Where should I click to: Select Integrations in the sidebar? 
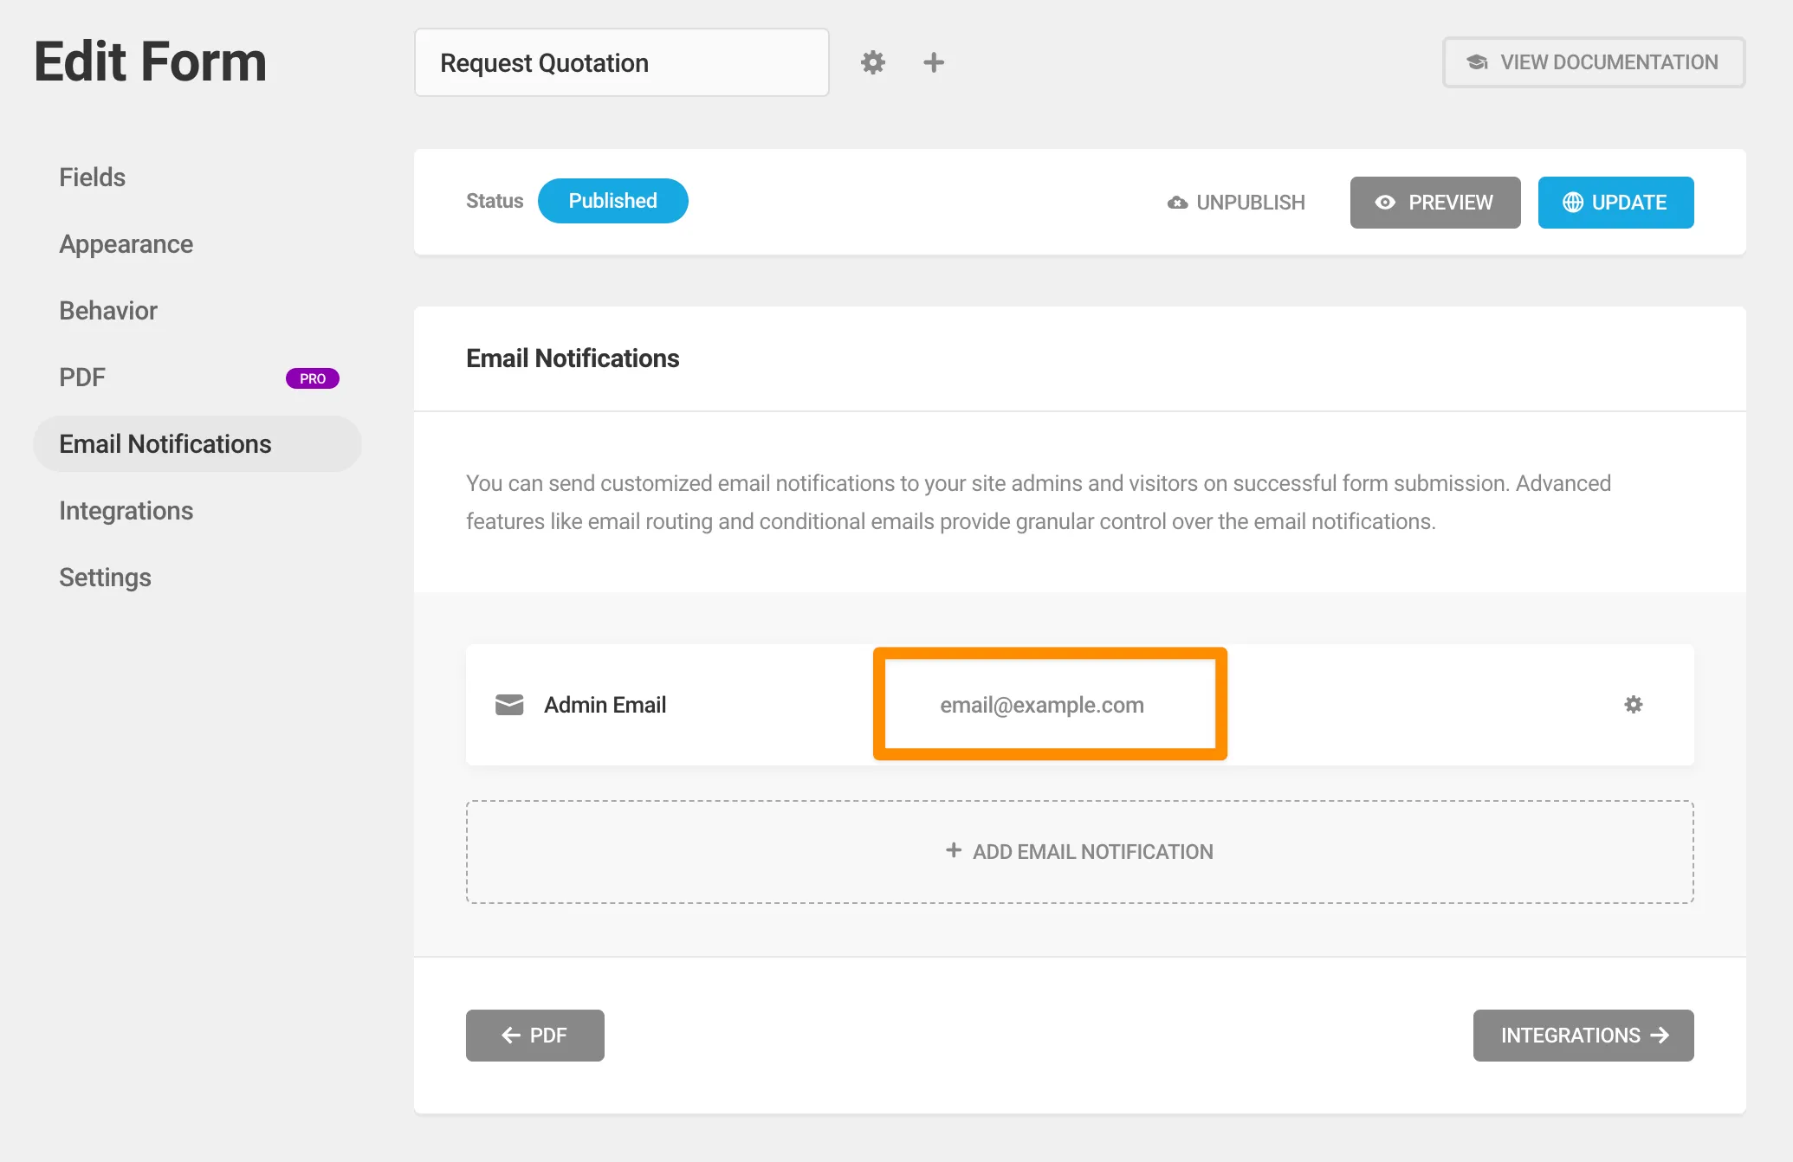(x=126, y=511)
